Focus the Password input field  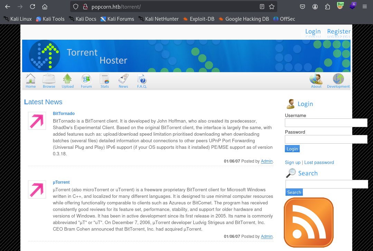[326, 139]
